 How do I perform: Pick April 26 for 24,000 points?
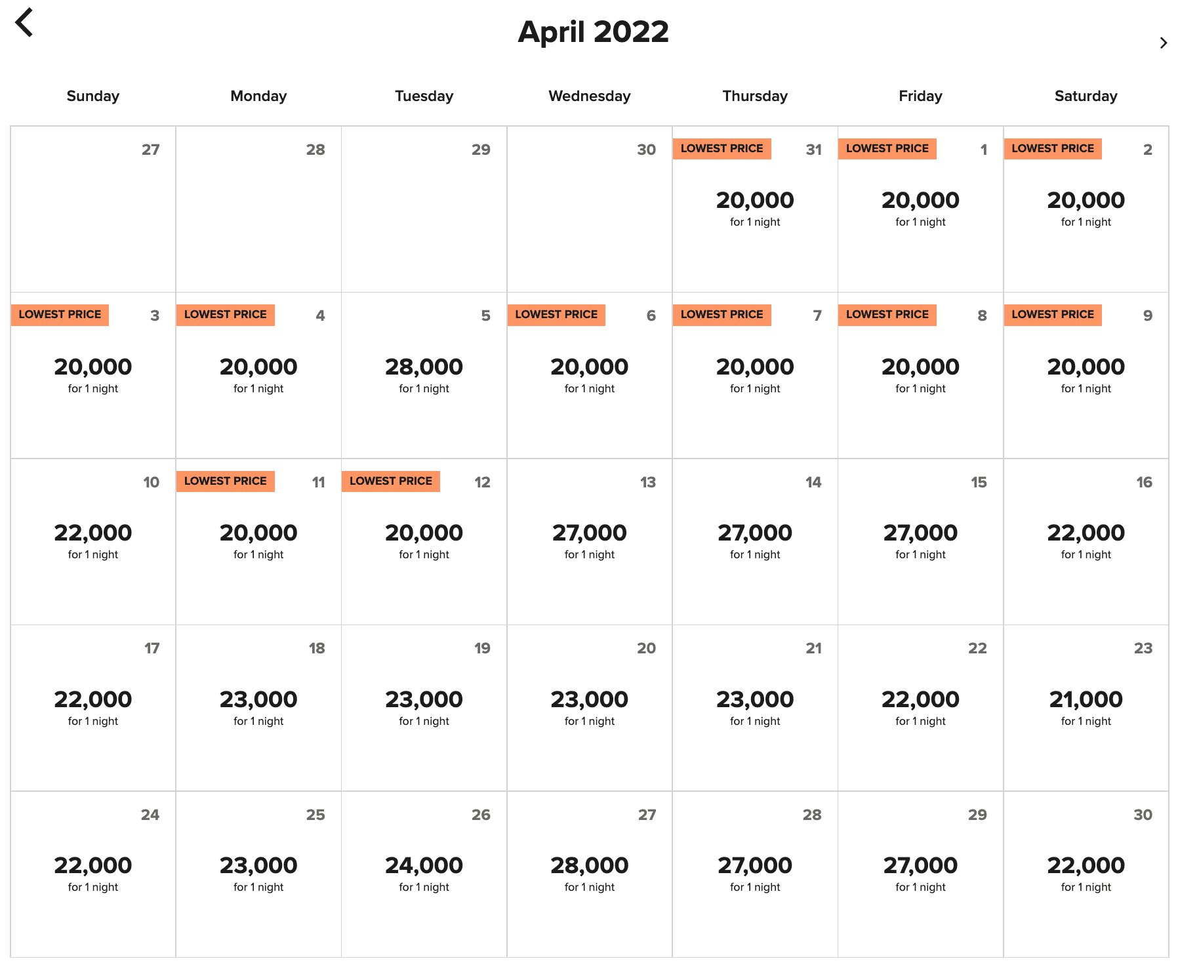pos(424,874)
